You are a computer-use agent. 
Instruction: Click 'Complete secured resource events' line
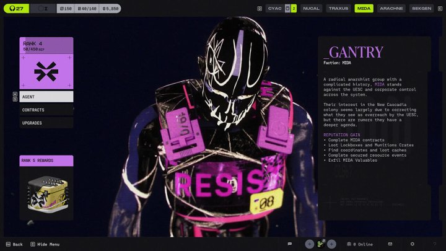pyautogui.click(x=365, y=156)
